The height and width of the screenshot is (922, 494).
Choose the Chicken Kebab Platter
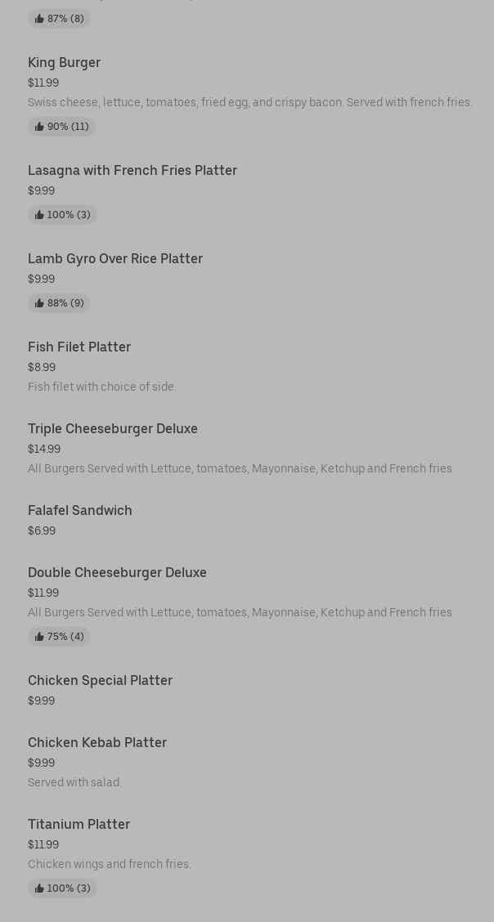(x=97, y=742)
